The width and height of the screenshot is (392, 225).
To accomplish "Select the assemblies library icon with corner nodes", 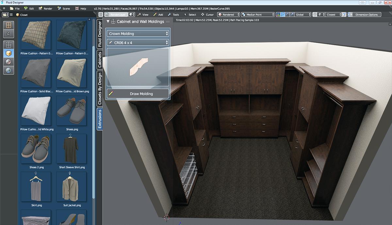I will coord(8,45).
